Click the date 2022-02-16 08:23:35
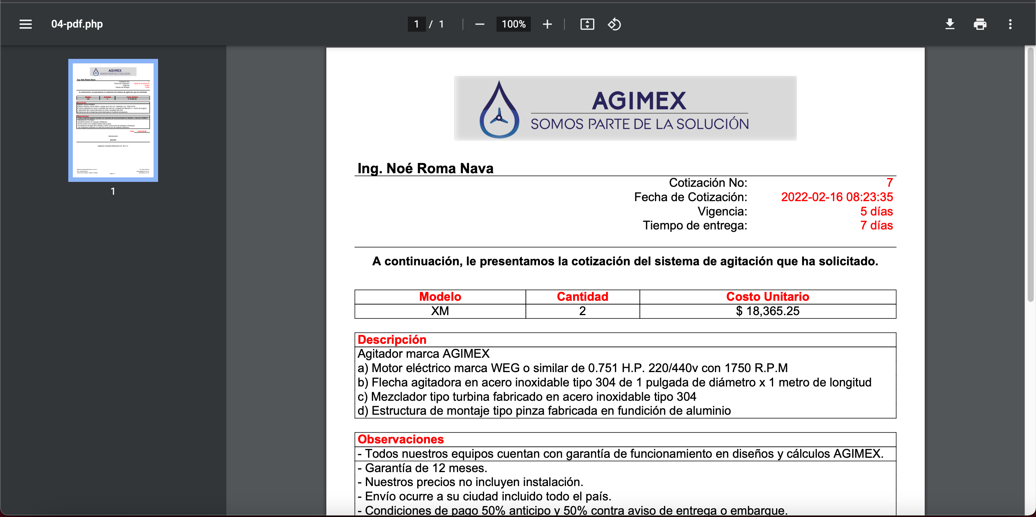Image resolution: width=1036 pixels, height=517 pixels. pyautogui.click(x=837, y=197)
